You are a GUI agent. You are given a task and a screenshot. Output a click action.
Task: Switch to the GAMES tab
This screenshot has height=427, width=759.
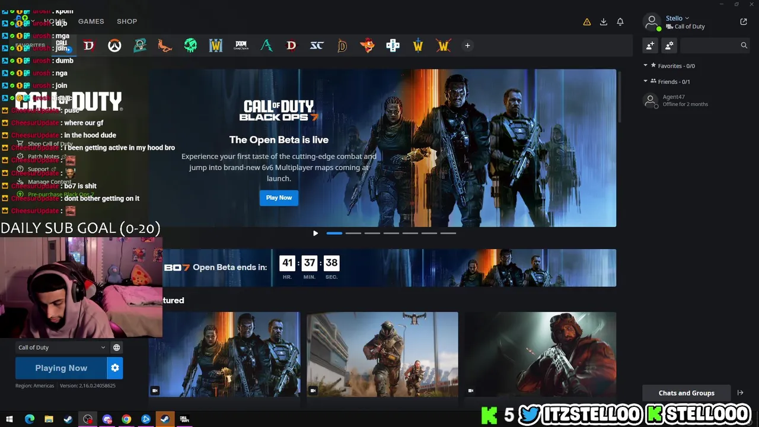tap(91, 21)
